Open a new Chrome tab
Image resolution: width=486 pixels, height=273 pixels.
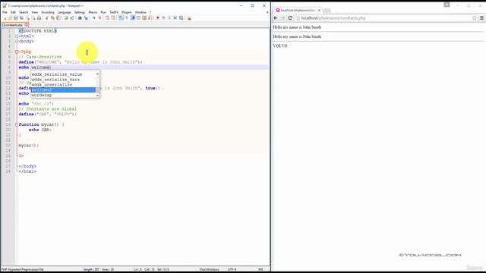(x=327, y=10)
